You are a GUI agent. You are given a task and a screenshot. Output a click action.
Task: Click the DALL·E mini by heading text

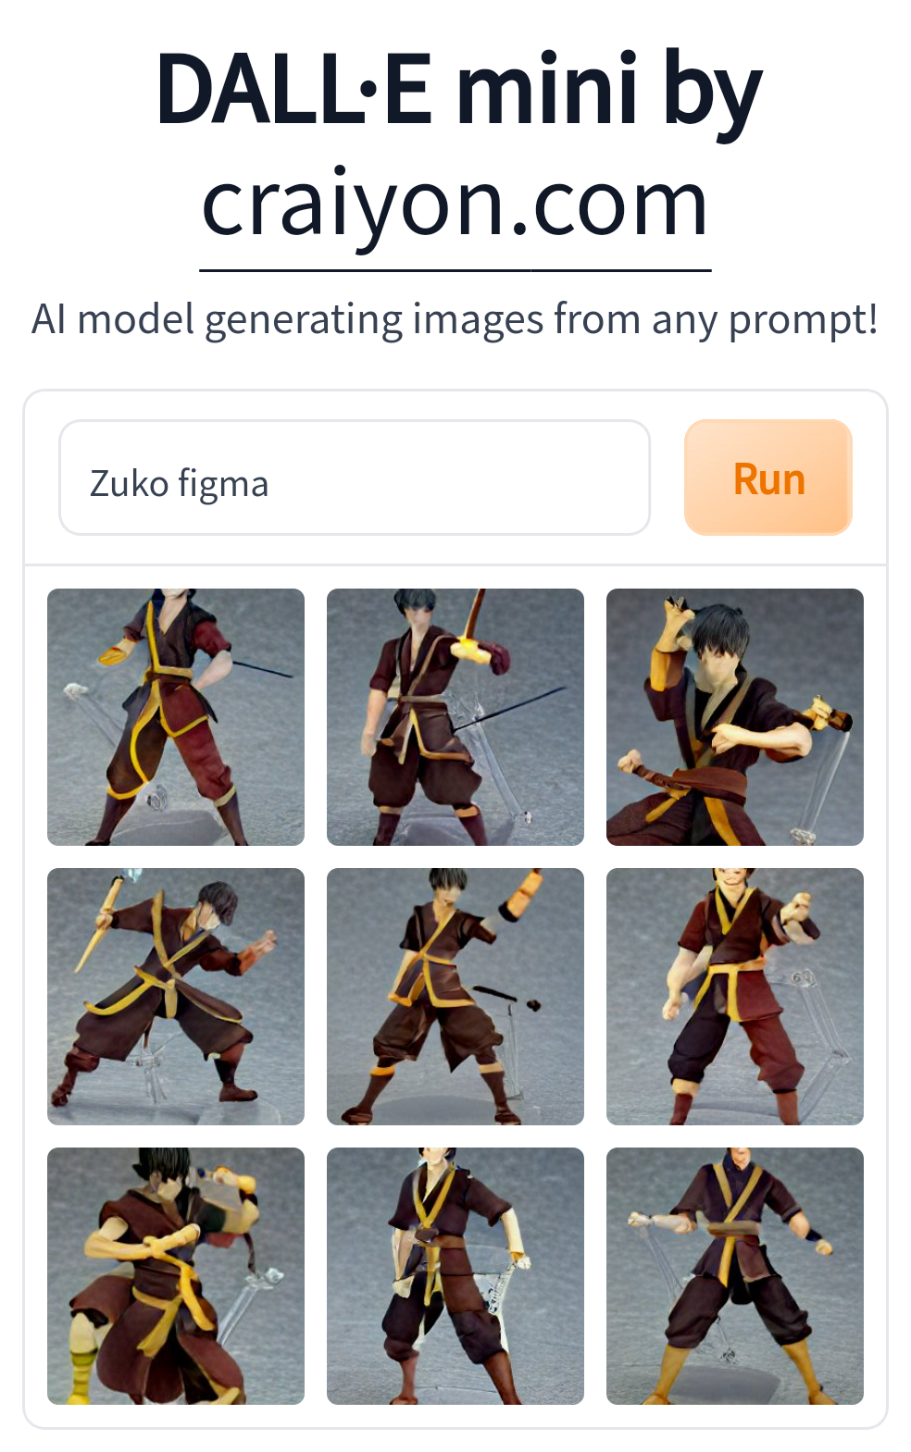click(x=459, y=91)
